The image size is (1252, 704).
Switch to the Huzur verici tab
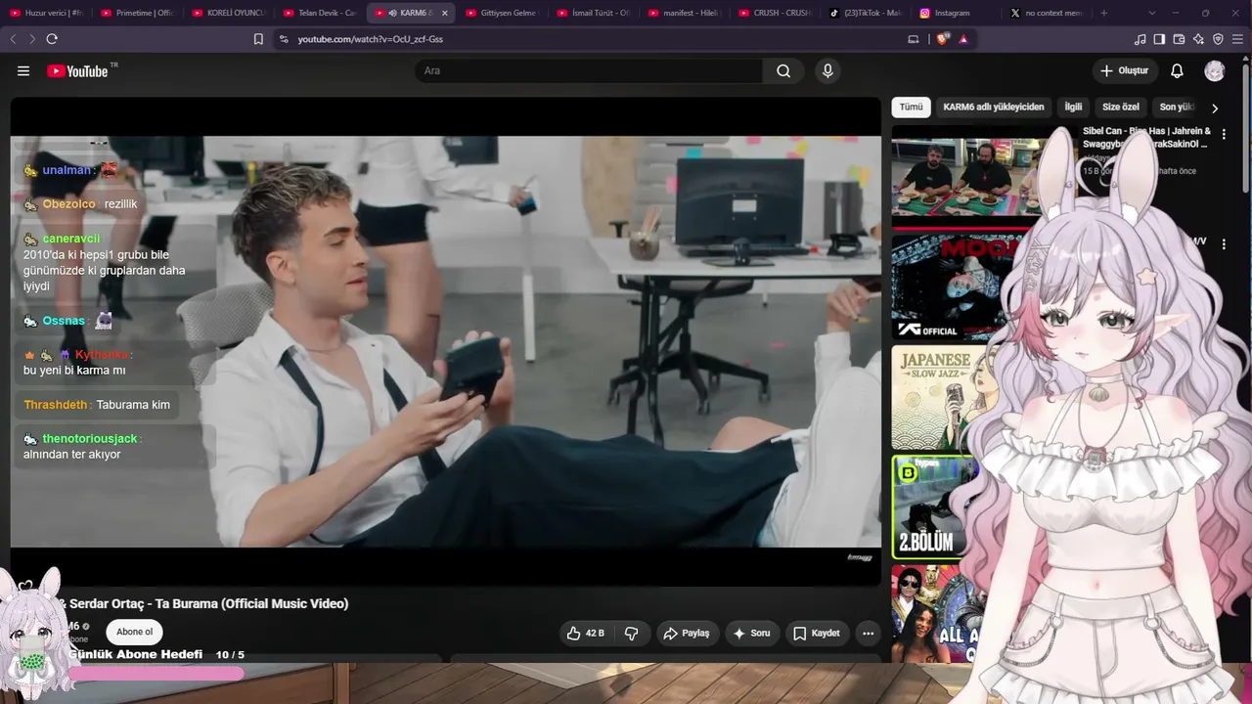point(46,13)
